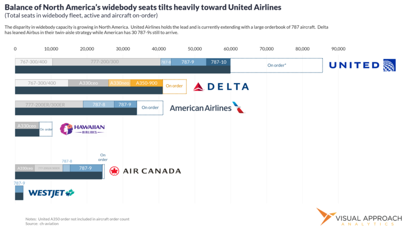The image size is (413, 232).
Task: Click the Delta red triangle logo
Action: pos(198,87)
